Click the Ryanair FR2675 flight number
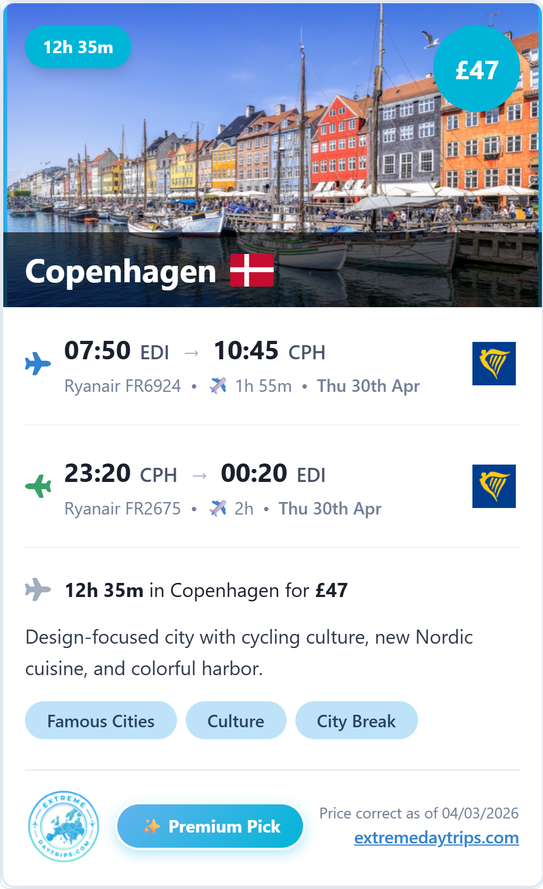This screenshot has height=889, width=543. (x=123, y=509)
